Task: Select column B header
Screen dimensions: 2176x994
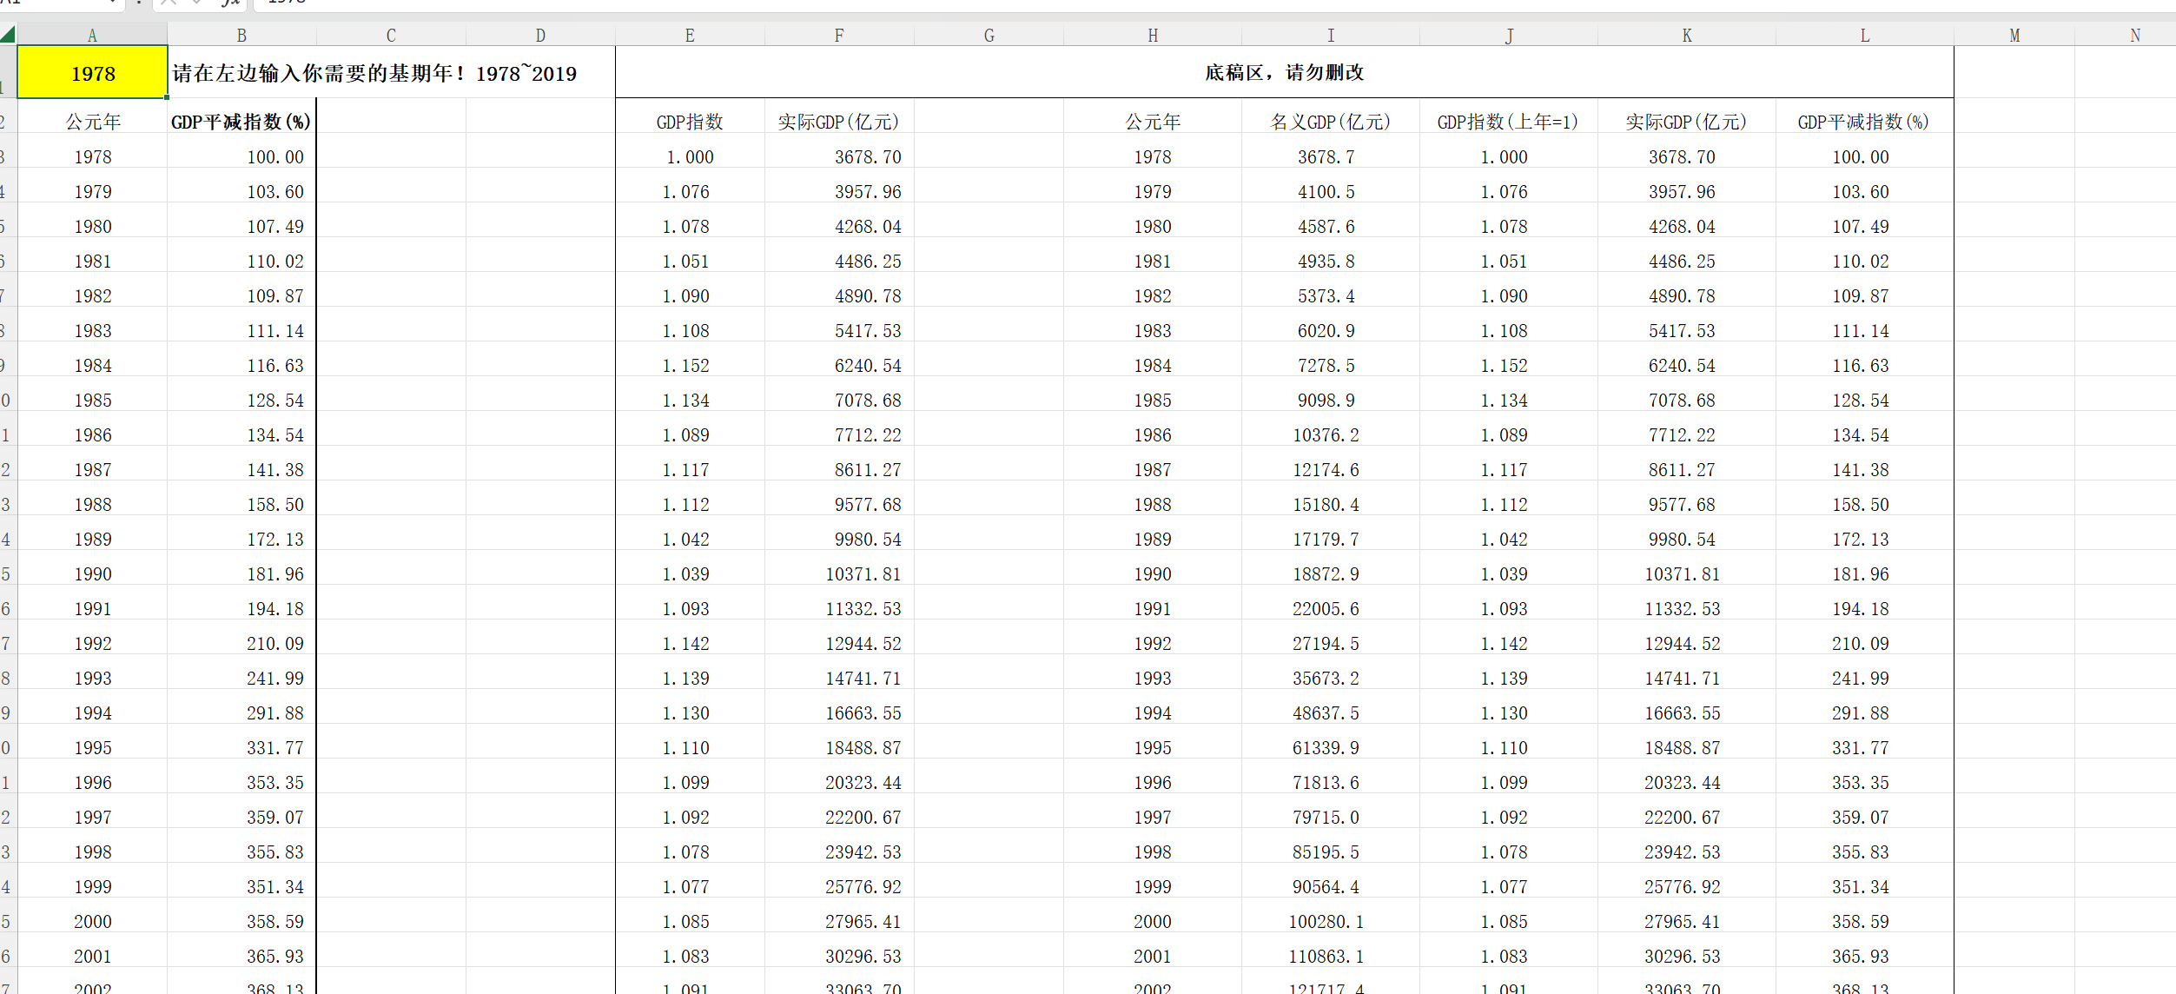Action: pyautogui.click(x=241, y=36)
